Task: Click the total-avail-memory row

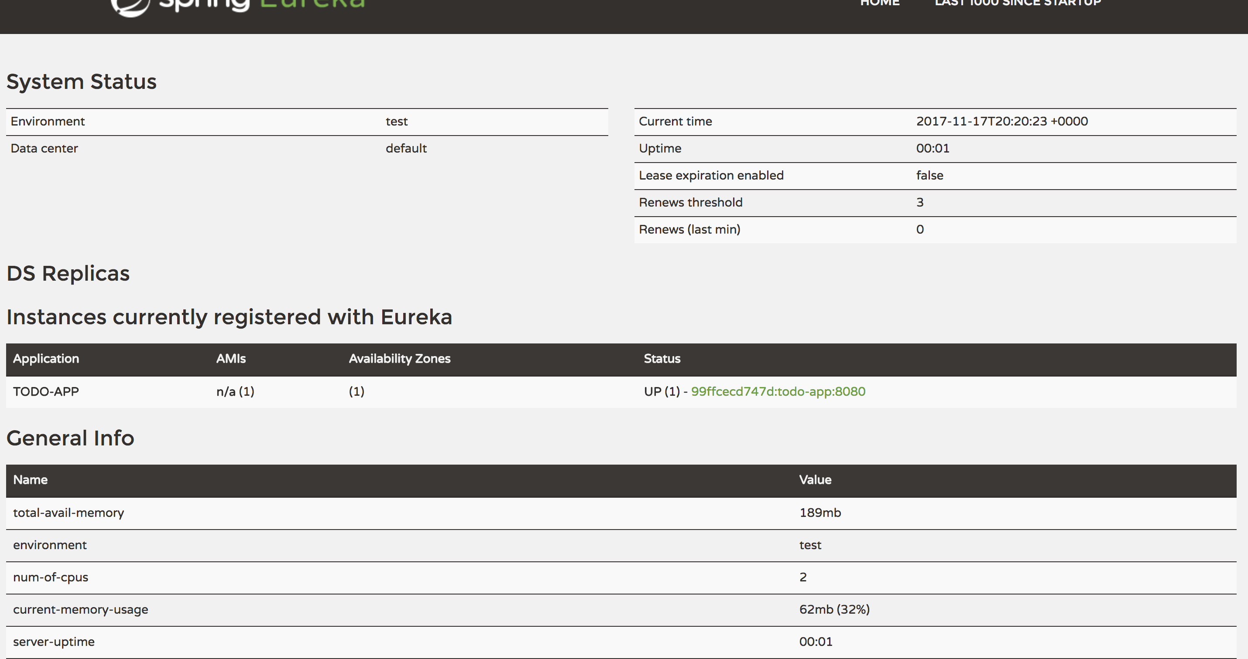Action: tap(69, 513)
